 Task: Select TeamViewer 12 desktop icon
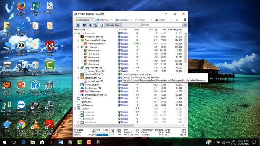21,107
